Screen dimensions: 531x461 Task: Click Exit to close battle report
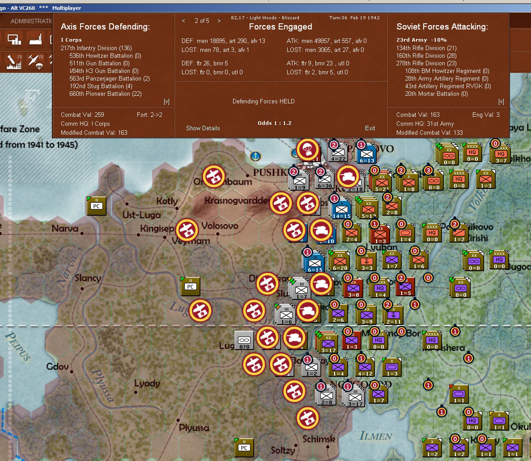coord(370,128)
